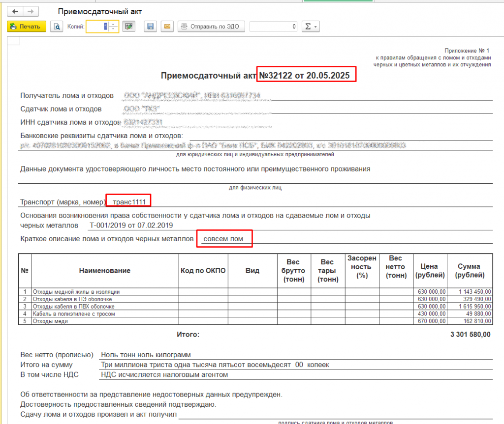The width and height of the screenshot is (504, 424).
Task: Open print preview magnifier icon
Action: (57, 27)
